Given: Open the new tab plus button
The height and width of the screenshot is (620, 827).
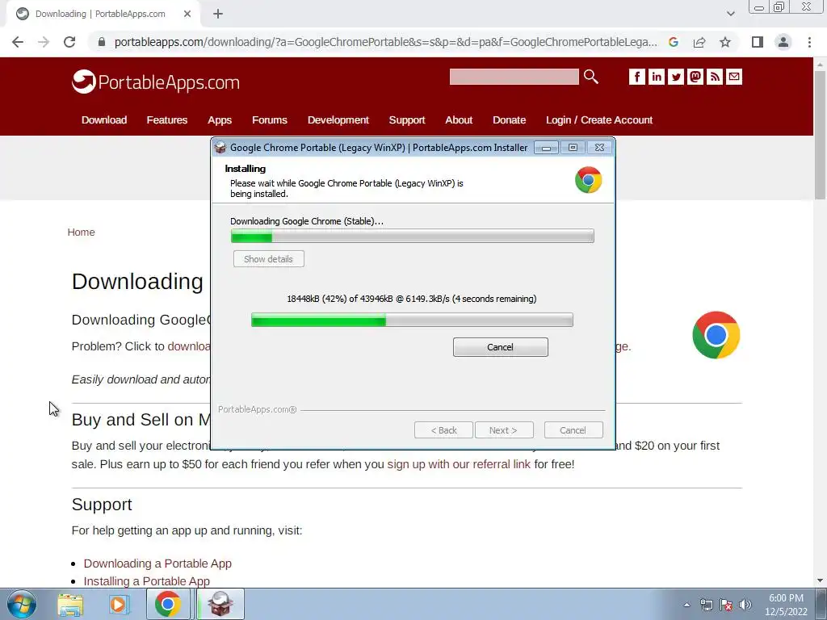Looking at the screenshot, I should tap(218, 15).
